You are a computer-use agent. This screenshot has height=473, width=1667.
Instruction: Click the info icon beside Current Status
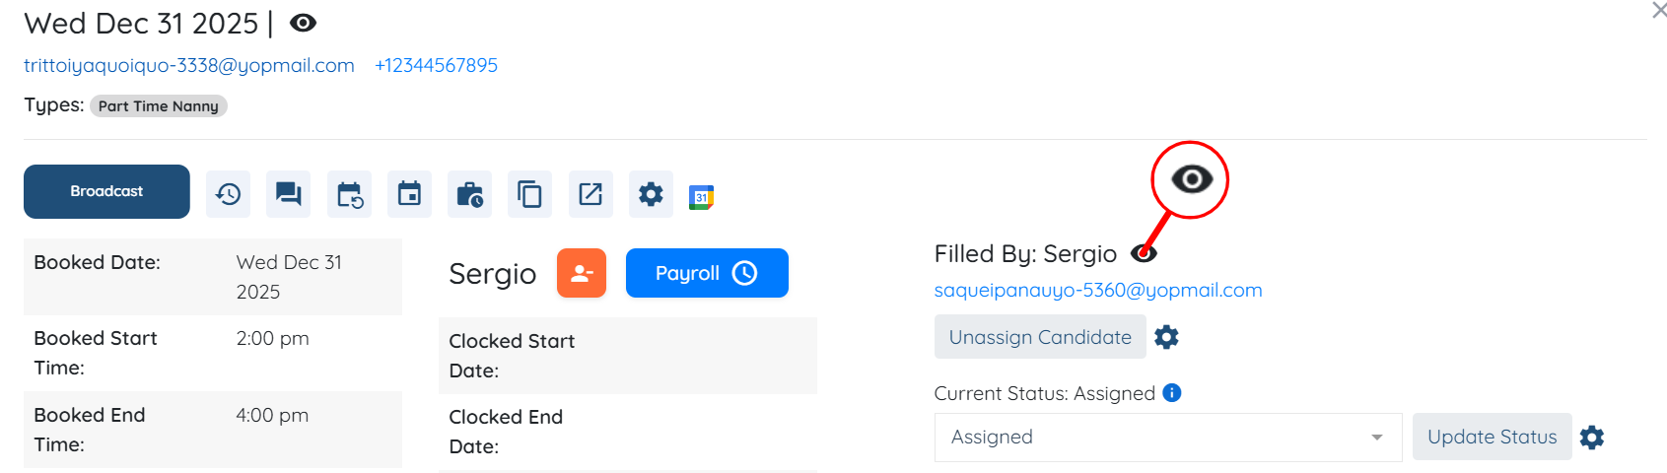tap(1172, 393)
